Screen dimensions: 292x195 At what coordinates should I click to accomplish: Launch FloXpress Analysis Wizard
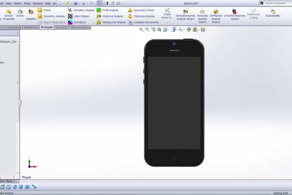pyautogui.click(x=202, y=16)
